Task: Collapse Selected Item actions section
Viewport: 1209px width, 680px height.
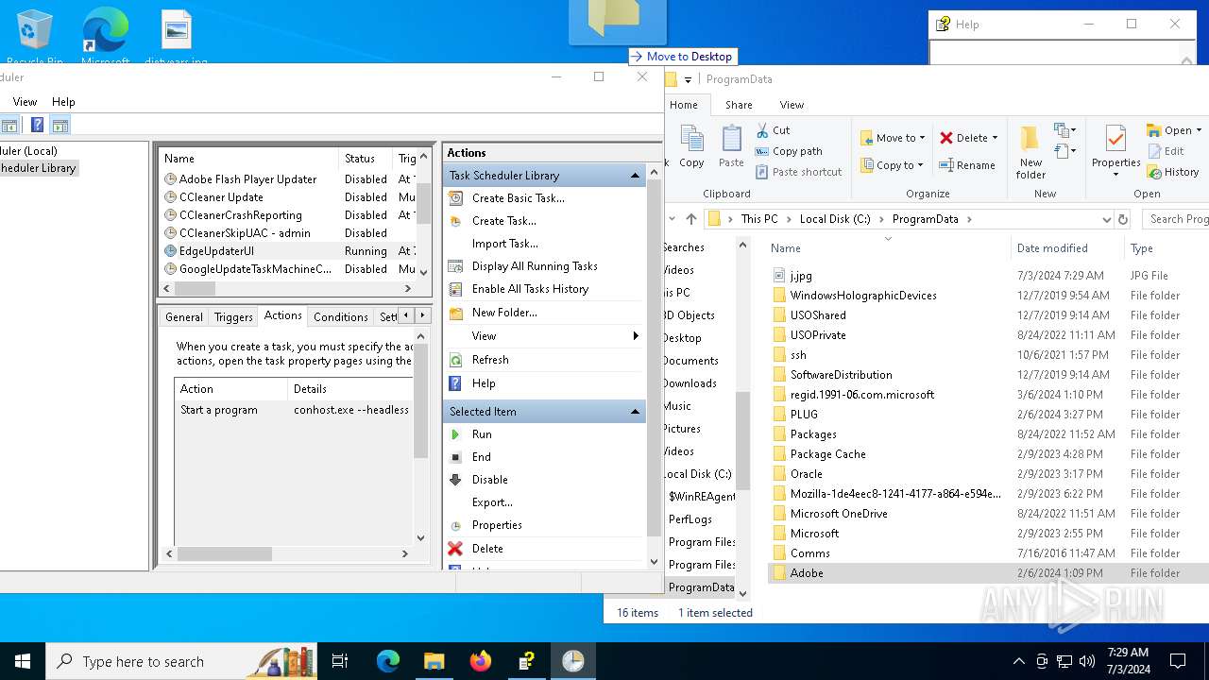Action: point(635,412)
